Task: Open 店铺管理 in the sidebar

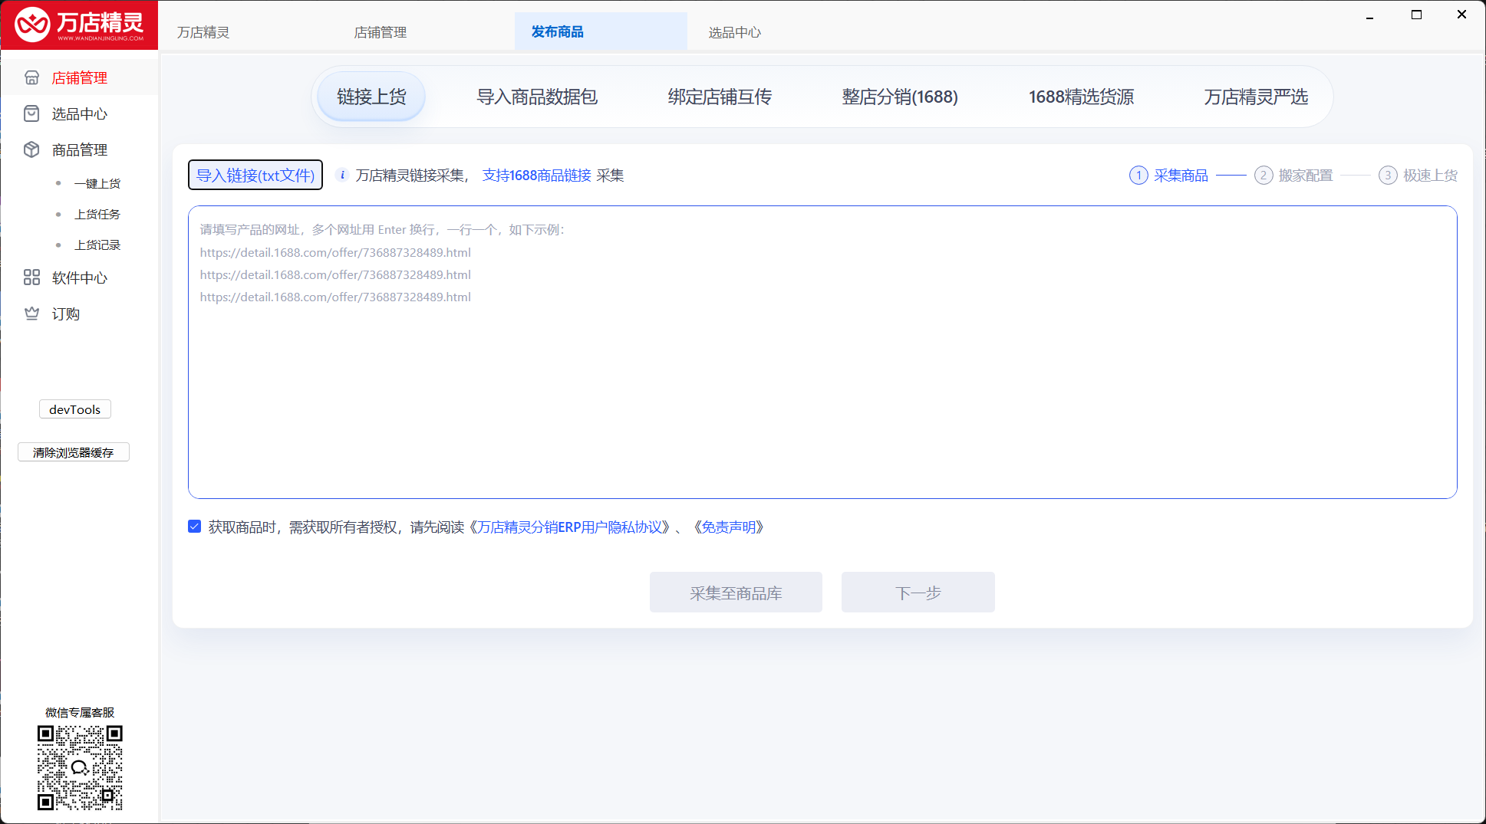Action: [80, 77]
